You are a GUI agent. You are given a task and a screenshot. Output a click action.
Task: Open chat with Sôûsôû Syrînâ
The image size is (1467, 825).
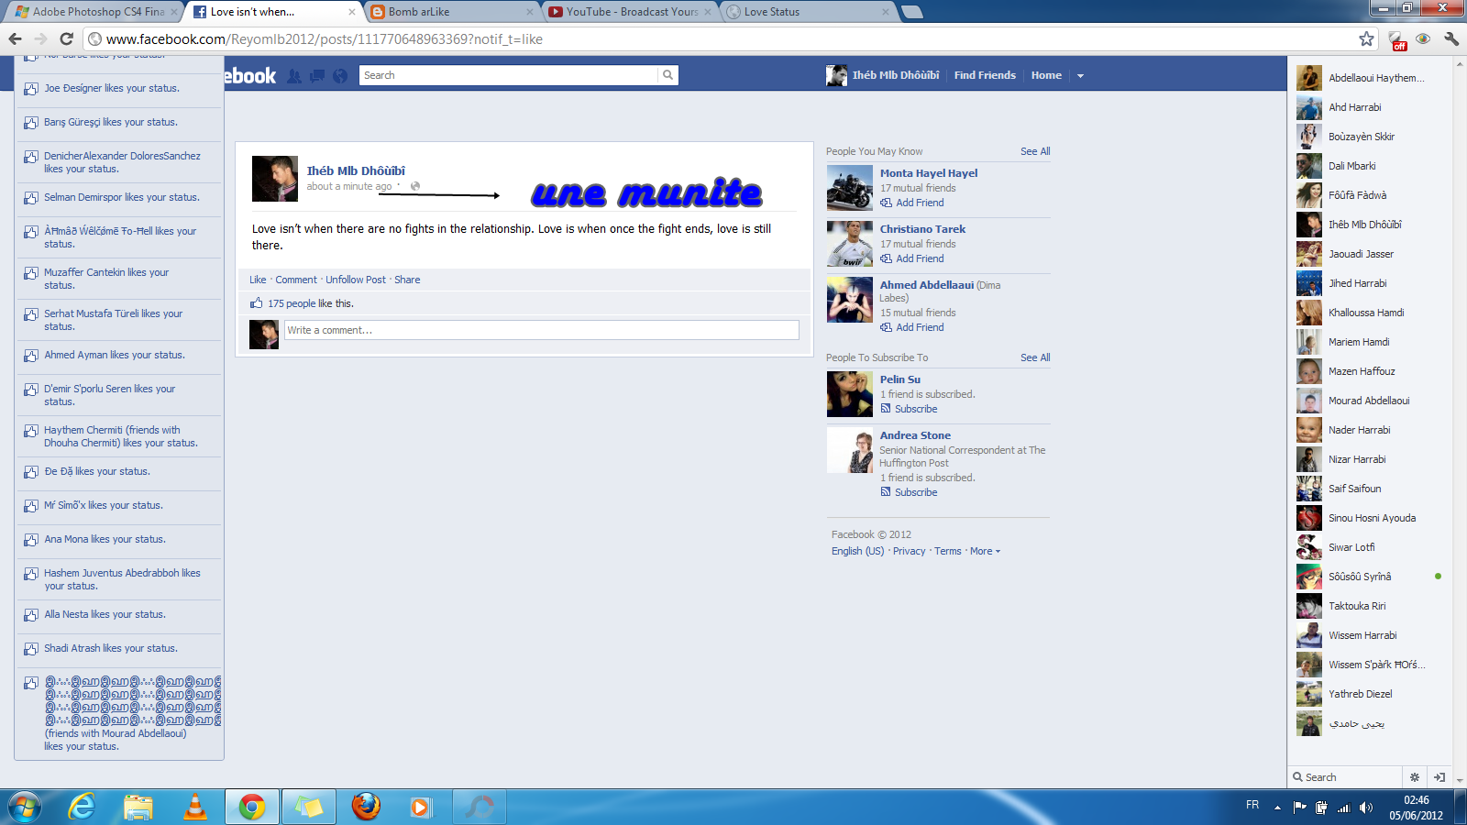pos(1370,577)
